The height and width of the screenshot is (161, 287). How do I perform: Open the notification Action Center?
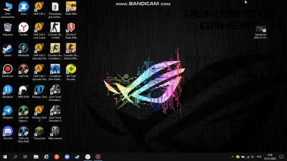click(x=281, y=157)
